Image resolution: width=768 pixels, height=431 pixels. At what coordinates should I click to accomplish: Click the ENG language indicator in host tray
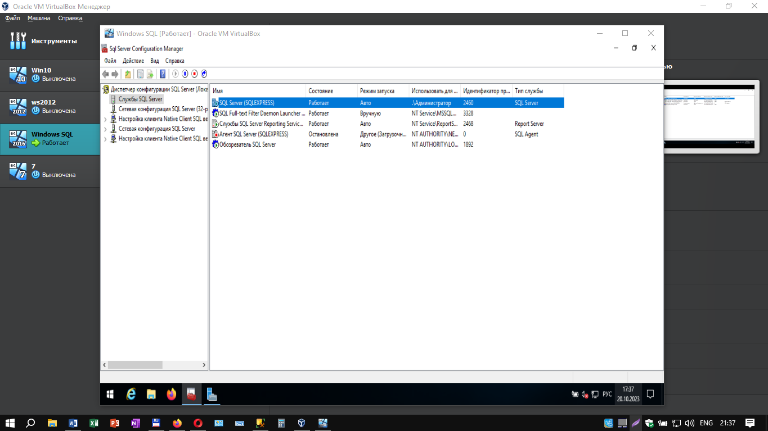tap(706, 423)
